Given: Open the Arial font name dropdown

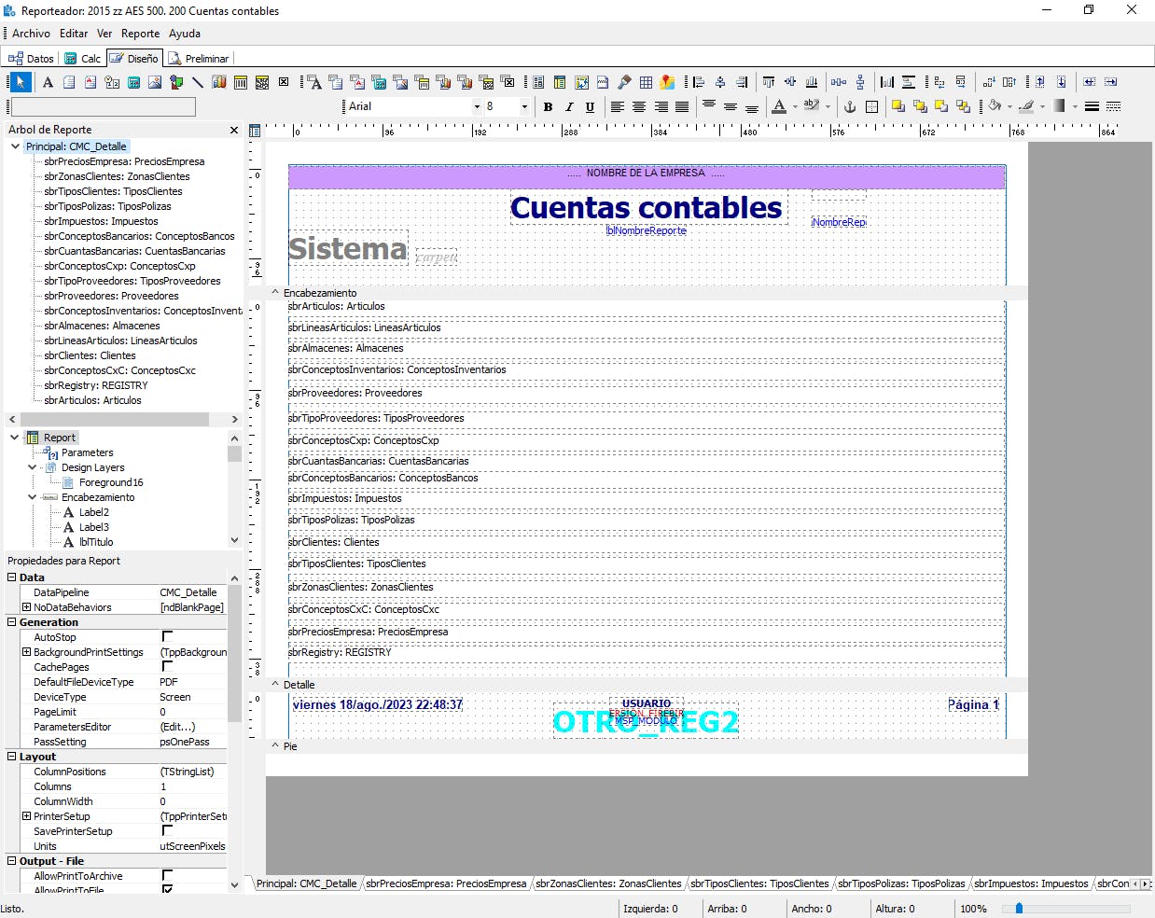Looking at the screenshot, I should (x=477, y=107).
